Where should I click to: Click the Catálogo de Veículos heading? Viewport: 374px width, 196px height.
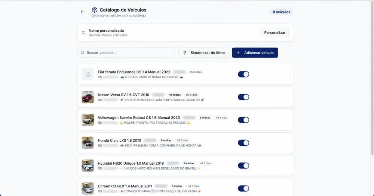(123, 10)
